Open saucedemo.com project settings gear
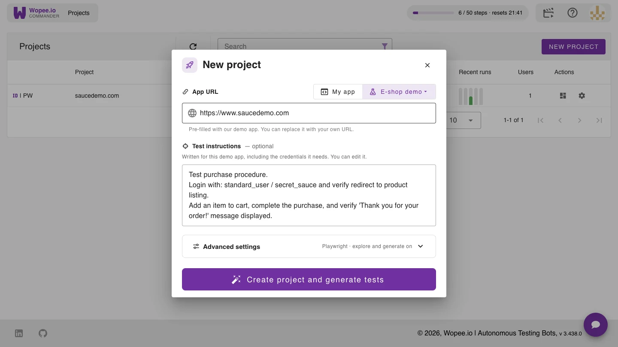 pyautogui.click(x=582, y=96)
